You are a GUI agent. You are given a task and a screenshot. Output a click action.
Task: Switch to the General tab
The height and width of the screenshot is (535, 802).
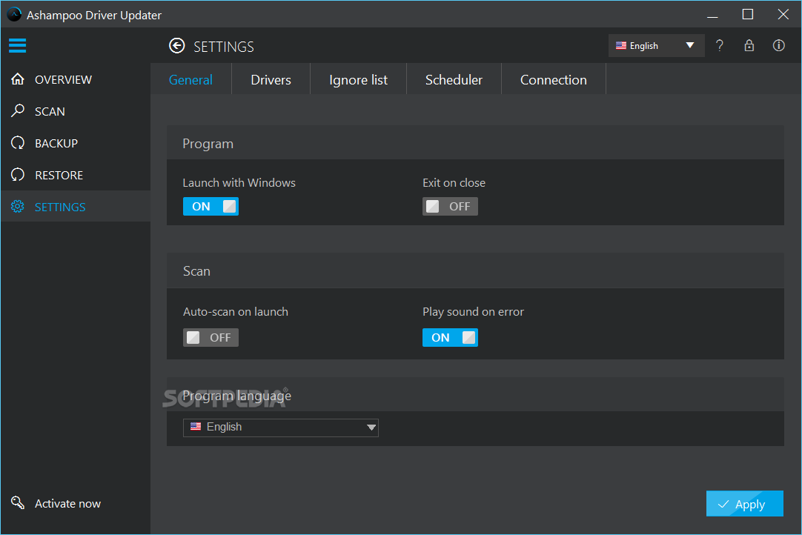[x=190, y=80]
